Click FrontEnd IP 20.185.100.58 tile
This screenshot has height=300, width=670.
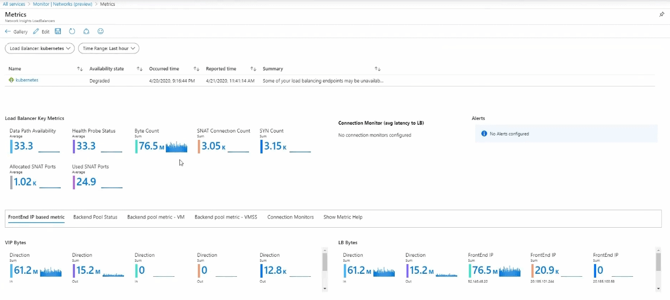[x=614, y=268]
